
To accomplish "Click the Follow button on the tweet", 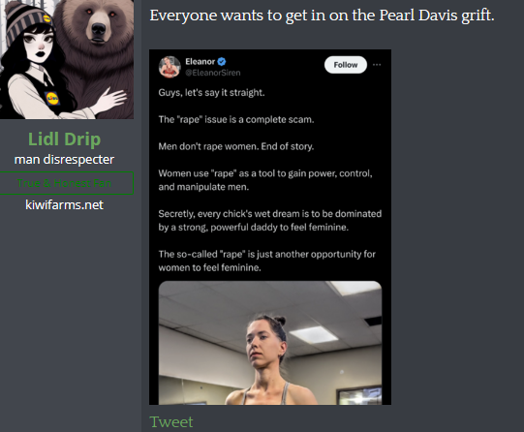I will [346, 65].
